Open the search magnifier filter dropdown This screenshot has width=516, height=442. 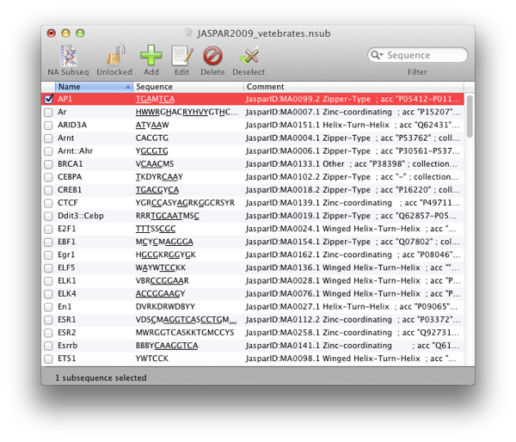click(x=377, y=55)
